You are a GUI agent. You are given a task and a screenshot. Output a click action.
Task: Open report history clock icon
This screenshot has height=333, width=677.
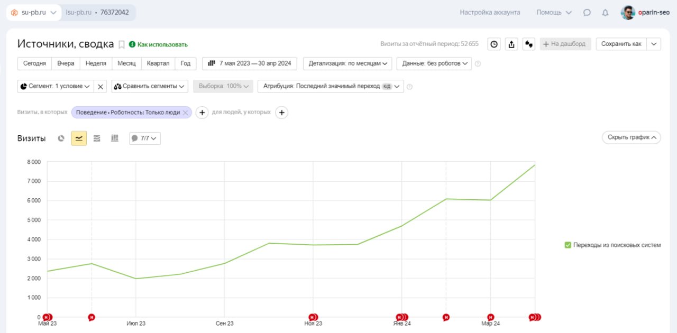tap(494, 44)
